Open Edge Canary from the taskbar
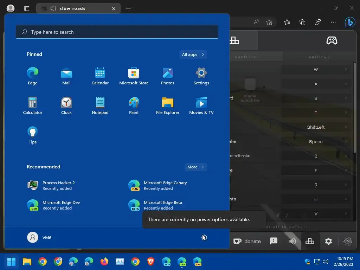This screenshot has width=360, height=270. click(197, 262)
